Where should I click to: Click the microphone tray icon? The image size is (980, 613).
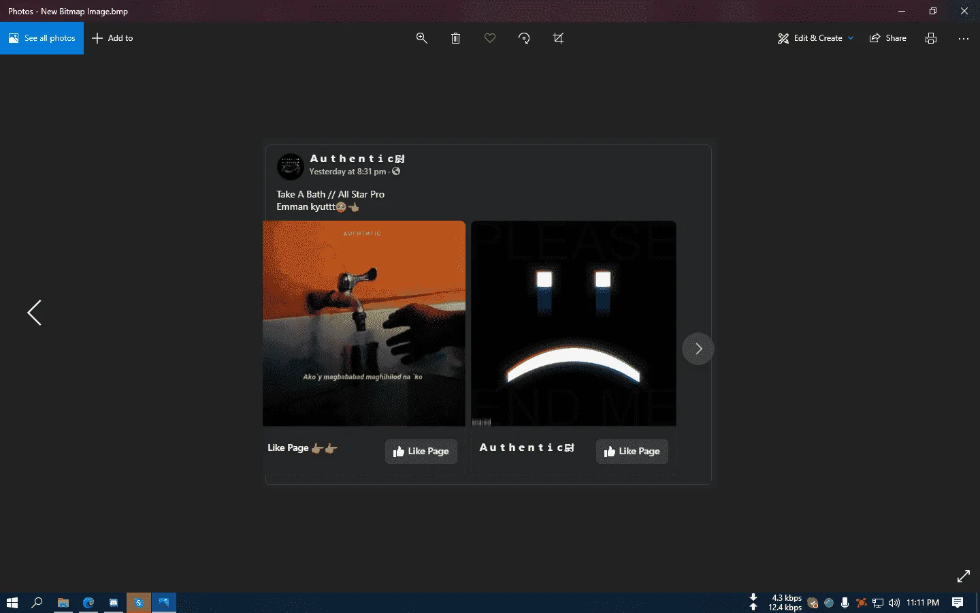[845, 603]
